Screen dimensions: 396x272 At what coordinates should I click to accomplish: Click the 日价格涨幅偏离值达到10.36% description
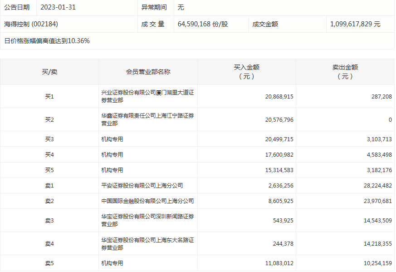point(47,41)
